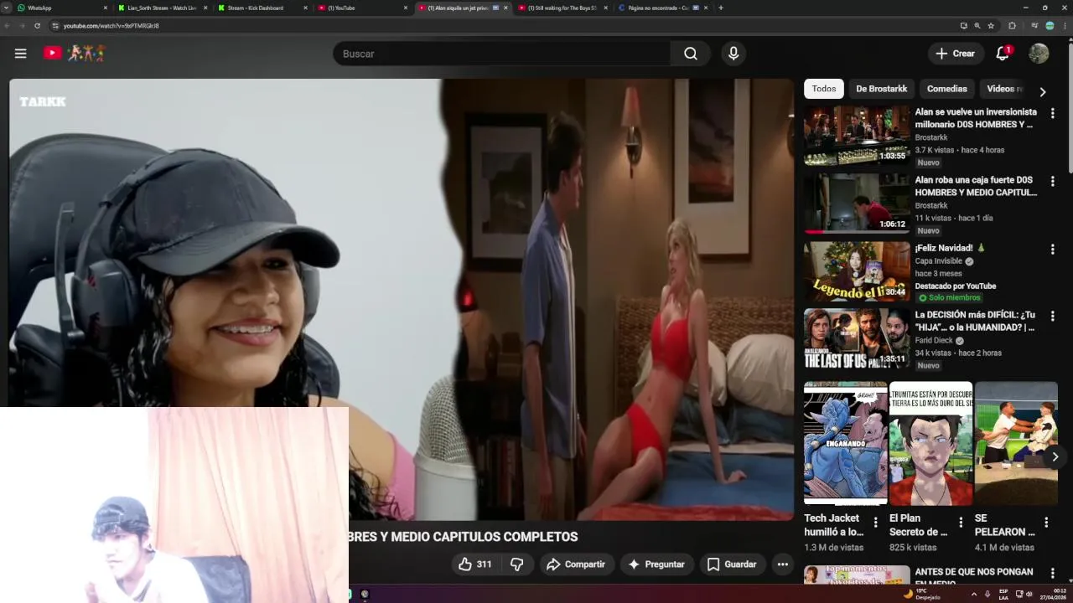The width and height of the screenshot is (1073, 603).
Task: Open the notifications bell
Action: 1003,54
